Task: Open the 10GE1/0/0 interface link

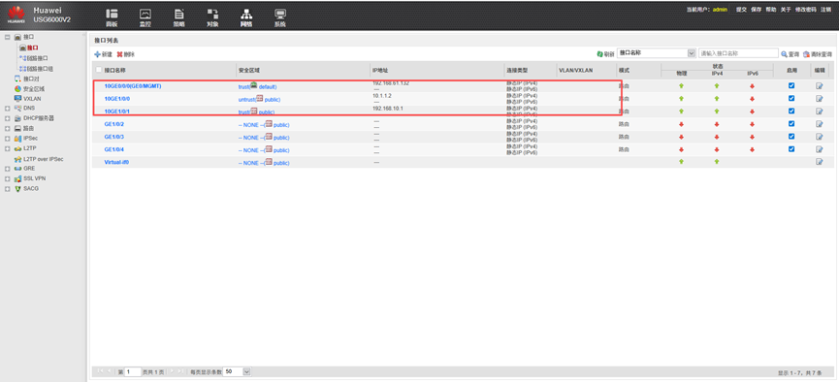Action: tap(117, 99)
